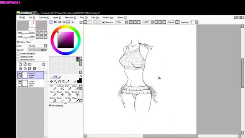Select the AirBrush tool
The height and width of the screenshot is (138, 245).
(x=60, y=87)
